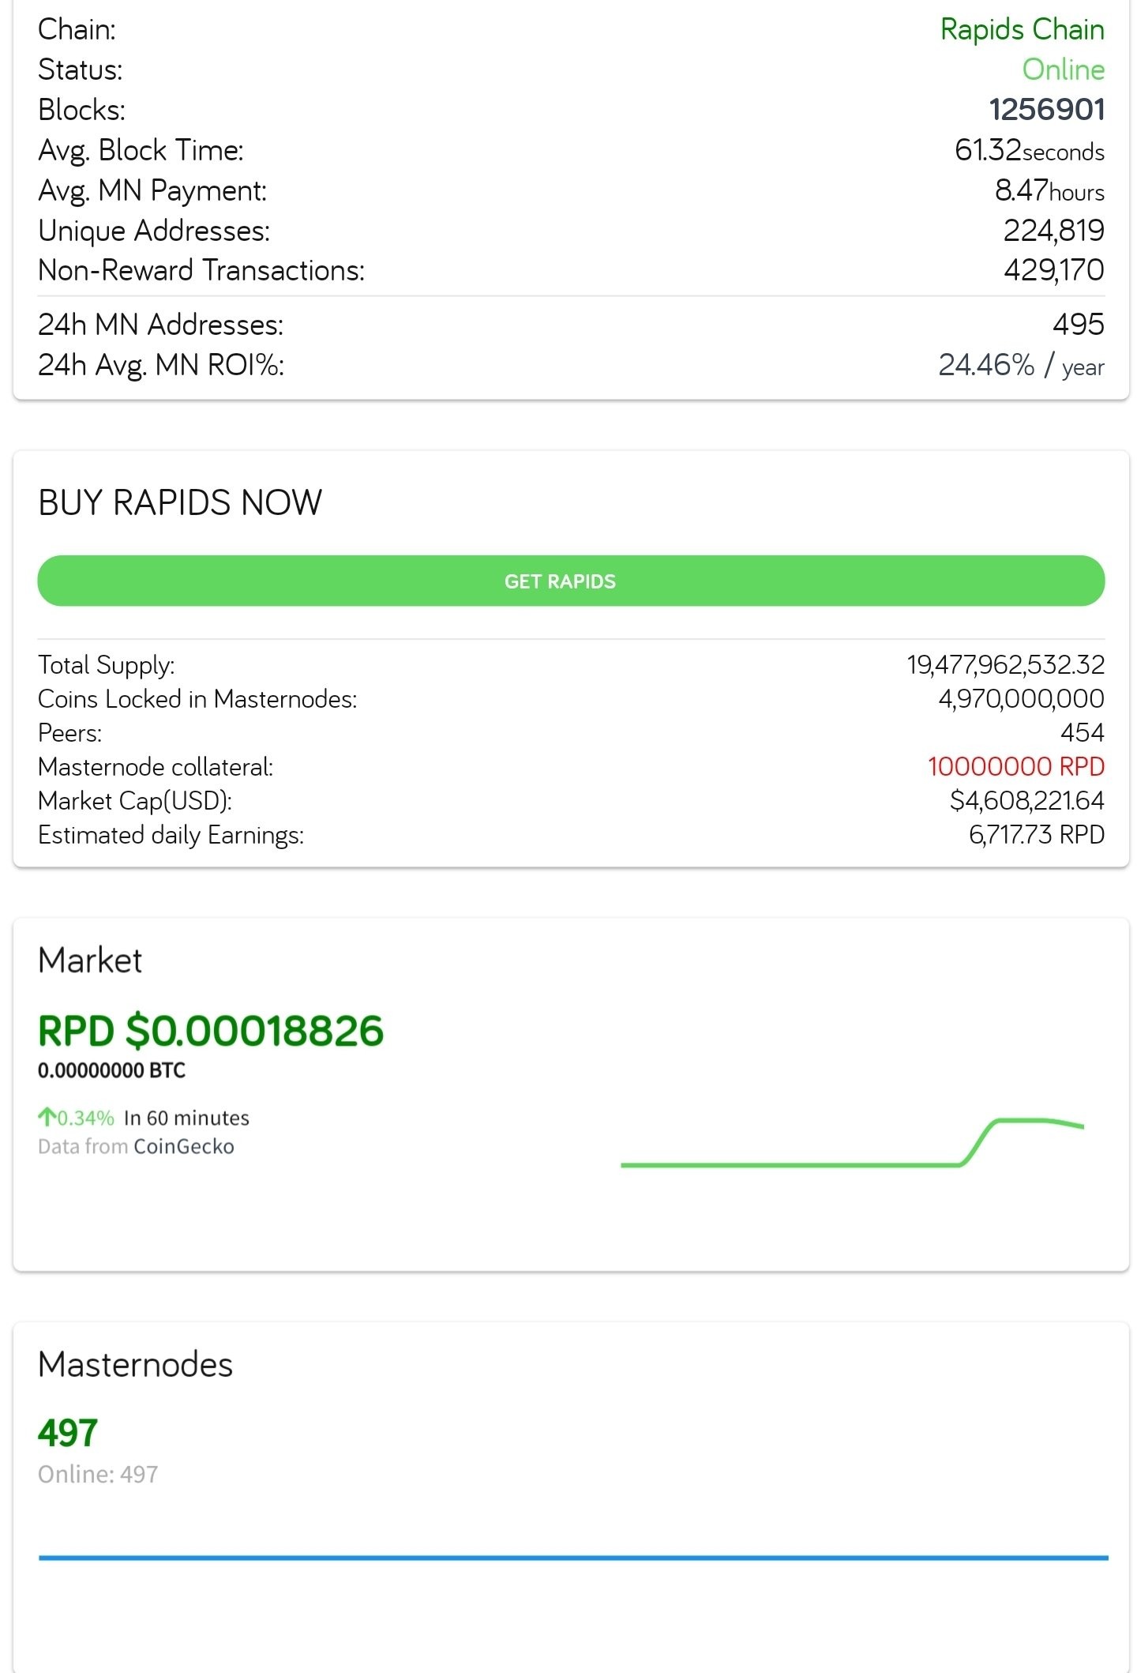
Task: Select the RPD $0.00018826 price text
Action: tap(211, 1030)
